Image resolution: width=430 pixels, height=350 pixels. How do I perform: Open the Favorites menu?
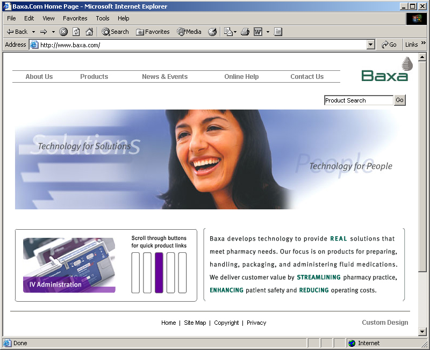(75, 18)
